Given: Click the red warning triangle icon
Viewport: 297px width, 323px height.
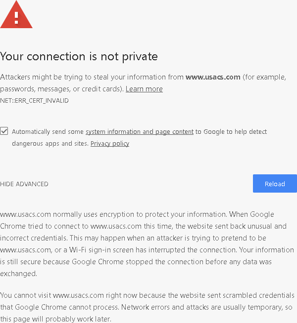Looking at the screenshot, I should pos(16,15).
